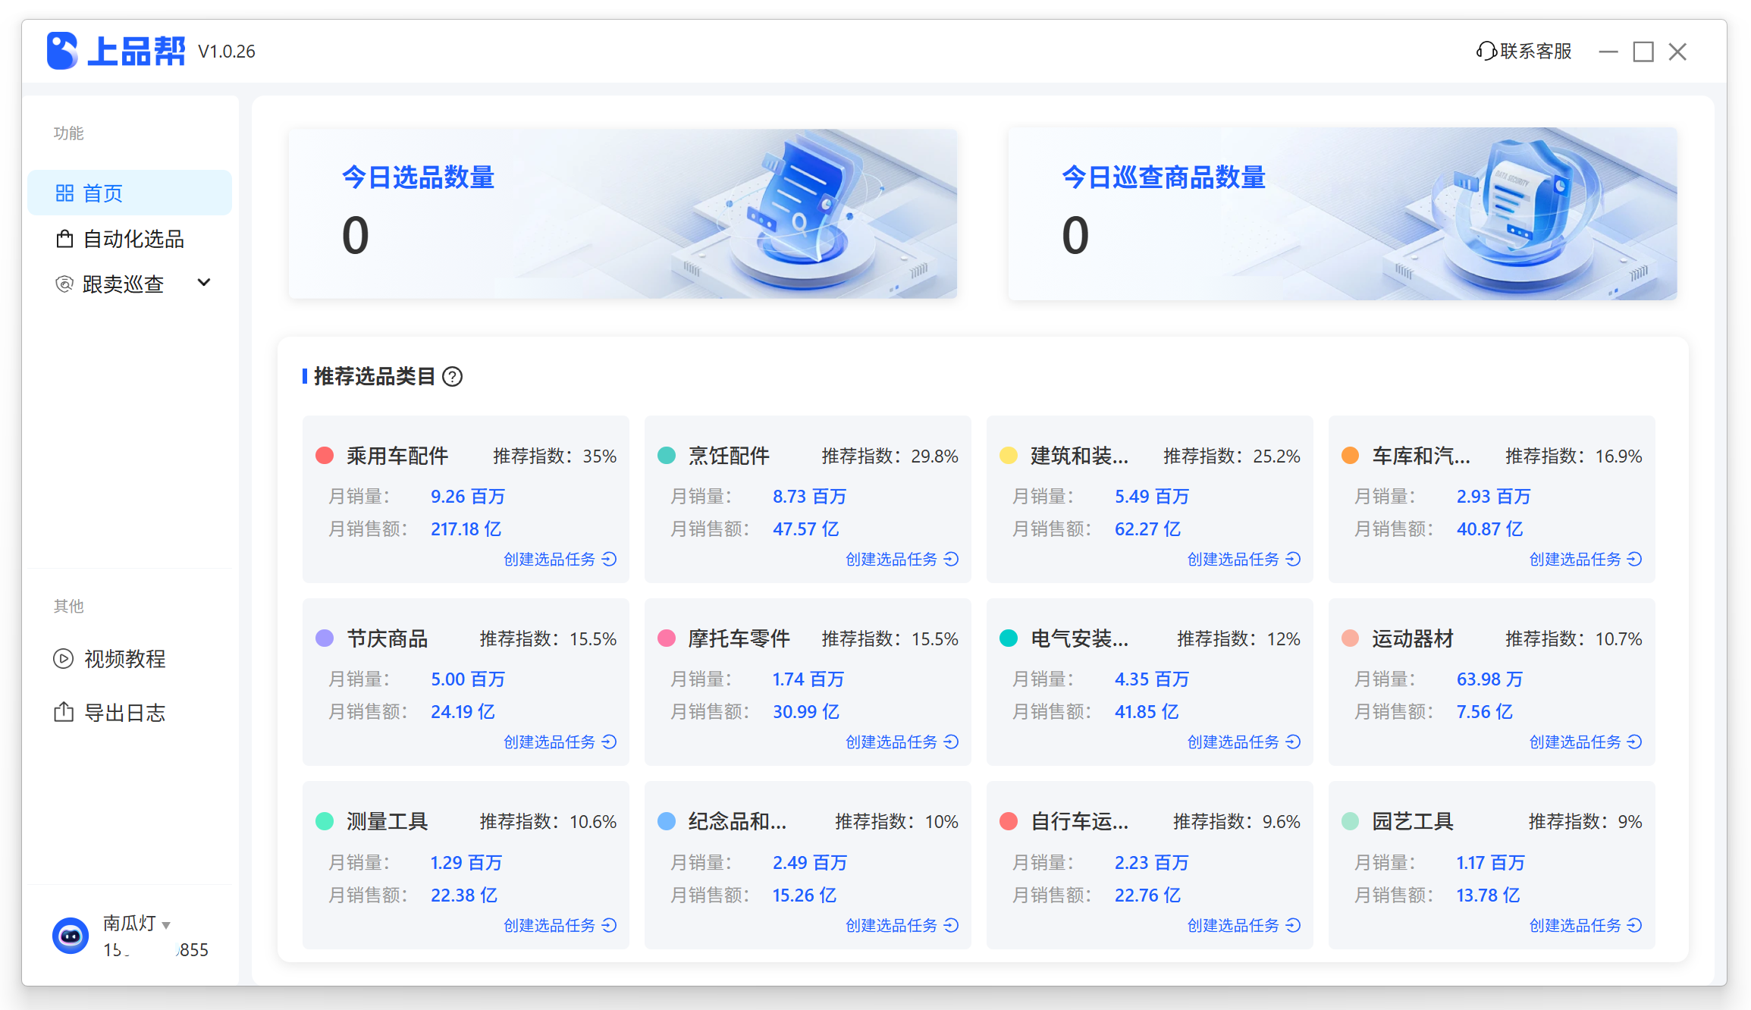This screenshot has height=1010, width=1751.
Task: Click the 导出日志 export icon
Action: [x=64, y=712]
